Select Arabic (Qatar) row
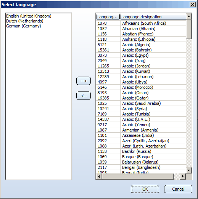Image resolution: width=198 pixels, height=199 pixels. point(141,98)
